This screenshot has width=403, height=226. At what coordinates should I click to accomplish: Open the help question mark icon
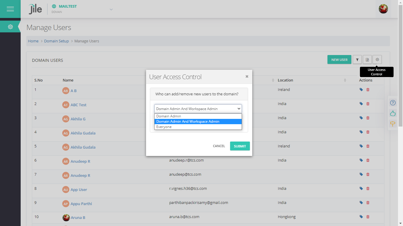point(393,103)
